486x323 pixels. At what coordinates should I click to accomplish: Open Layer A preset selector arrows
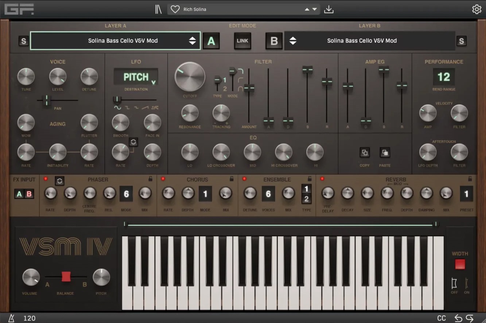point(193,41)
